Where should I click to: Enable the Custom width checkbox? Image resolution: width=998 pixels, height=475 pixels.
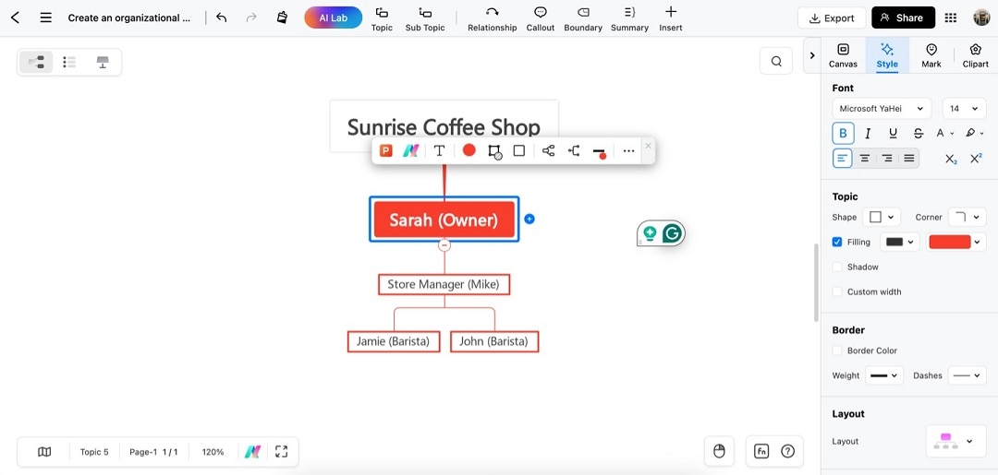click(x=837, y=291)
